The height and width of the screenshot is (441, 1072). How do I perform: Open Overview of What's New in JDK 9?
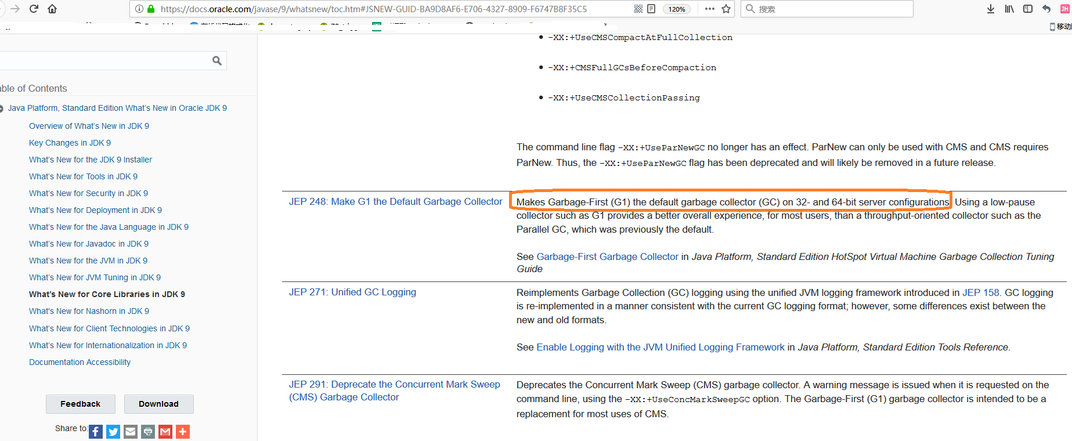tap(89, 126)
